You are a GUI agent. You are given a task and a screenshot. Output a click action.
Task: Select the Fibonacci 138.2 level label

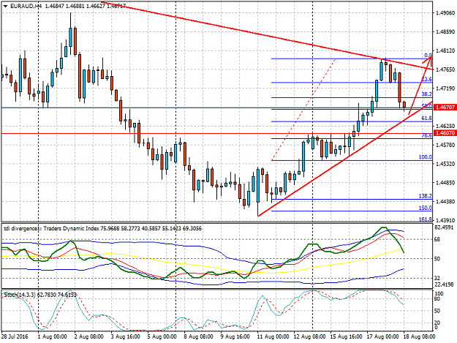[x=426, y=196]
